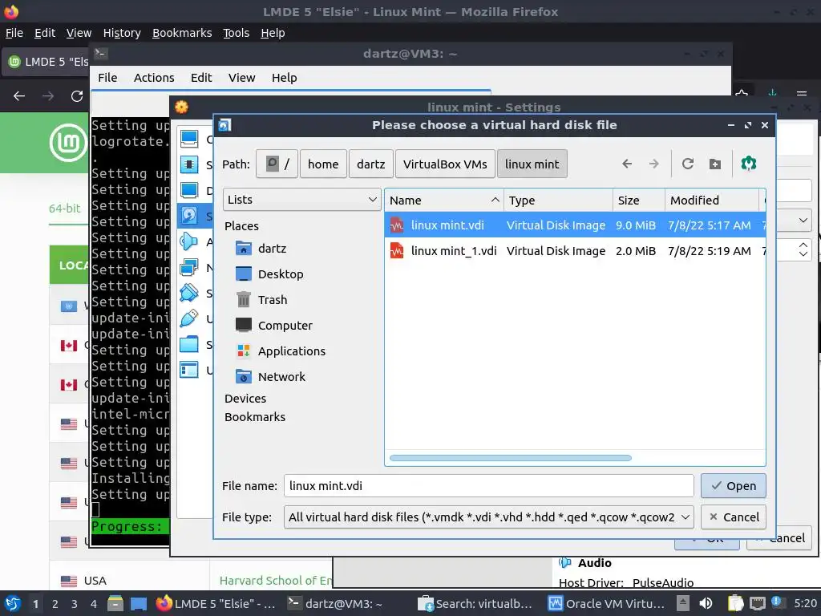821x616 pixels.
Task: Open terminal window Actions menu
Action: coord(154,78)
